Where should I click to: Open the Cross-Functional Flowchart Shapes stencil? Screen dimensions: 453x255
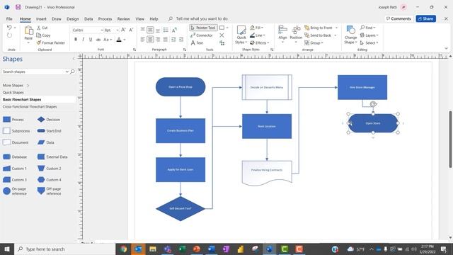click(x=30, y=107)
